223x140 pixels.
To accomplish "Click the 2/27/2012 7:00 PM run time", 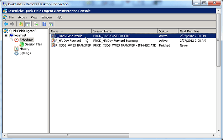I will [x=193, y=36].
